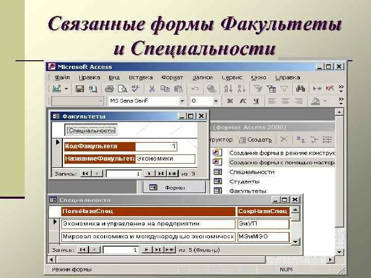Viewport: 371px width, 278px height.
Task: Expand the formatting toolbar overflow chevron
Action: coord(341,101)
